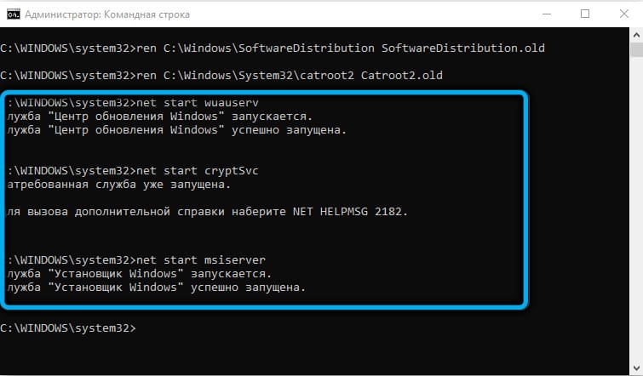Click the ren catroot2 Catroot2.old command line
643x376 pixels.
[x=221, y=76]
